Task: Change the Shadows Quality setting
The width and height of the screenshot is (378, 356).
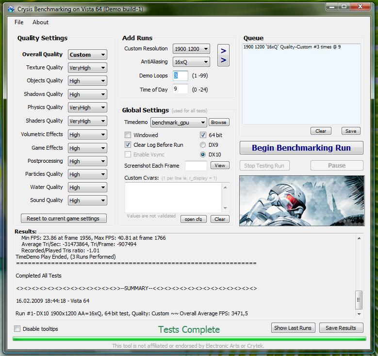Action: (x=87, y=94)
